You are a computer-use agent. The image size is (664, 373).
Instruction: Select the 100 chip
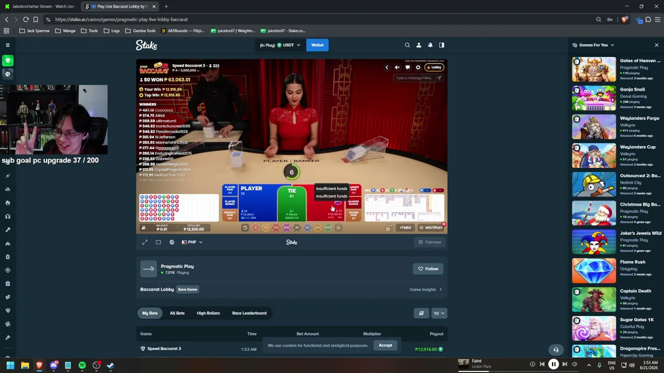276,227
